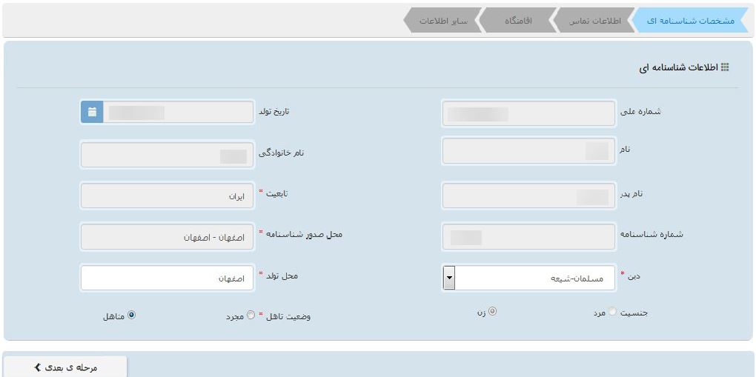Go to اطلاعات تماس step tab
Screen dimensions: 756x377
coord(594,21)
